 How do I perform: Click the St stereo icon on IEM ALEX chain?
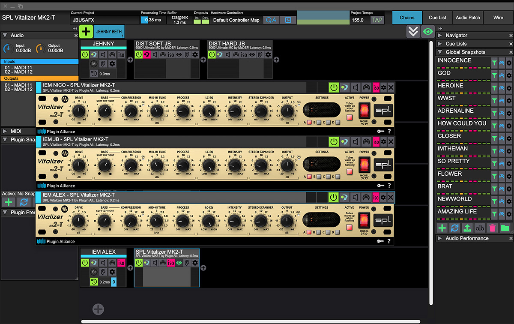click(94, 272)
